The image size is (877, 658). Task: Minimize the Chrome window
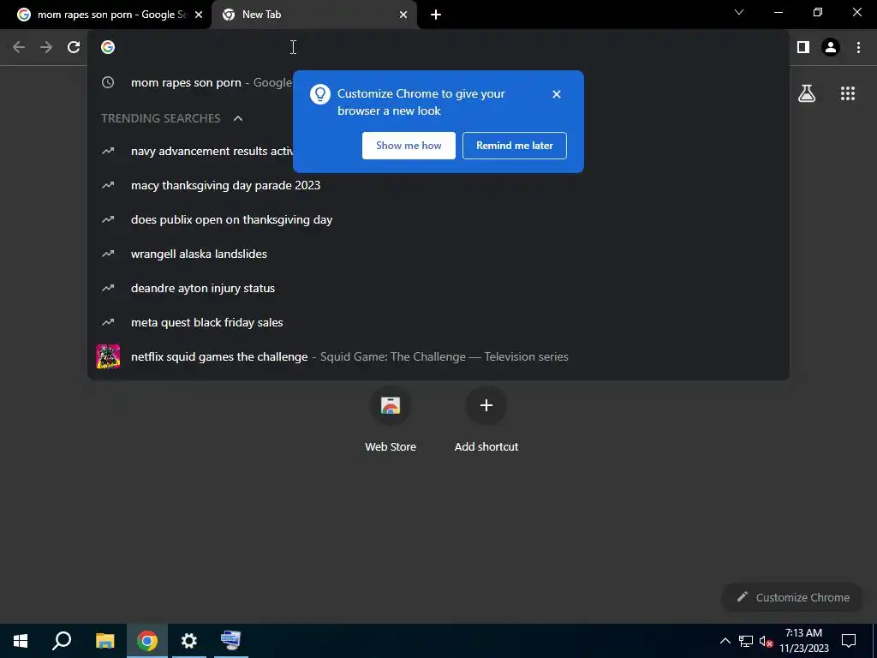pyautogui.click(x=779, y=12)
